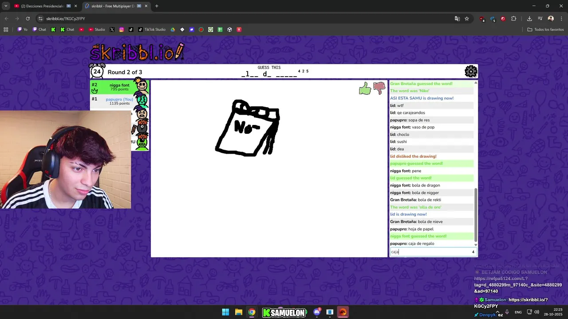This screenshot has width=568, height=319.
Task: Close the Elecciones Presidenciales tab
Action: (75, 6)
